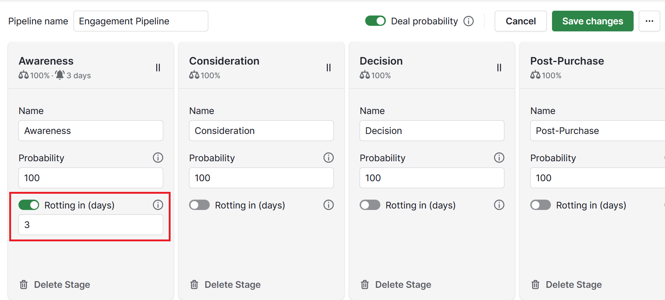
Task: Click the Decision stage drag handle
Action: click(499, 68)
